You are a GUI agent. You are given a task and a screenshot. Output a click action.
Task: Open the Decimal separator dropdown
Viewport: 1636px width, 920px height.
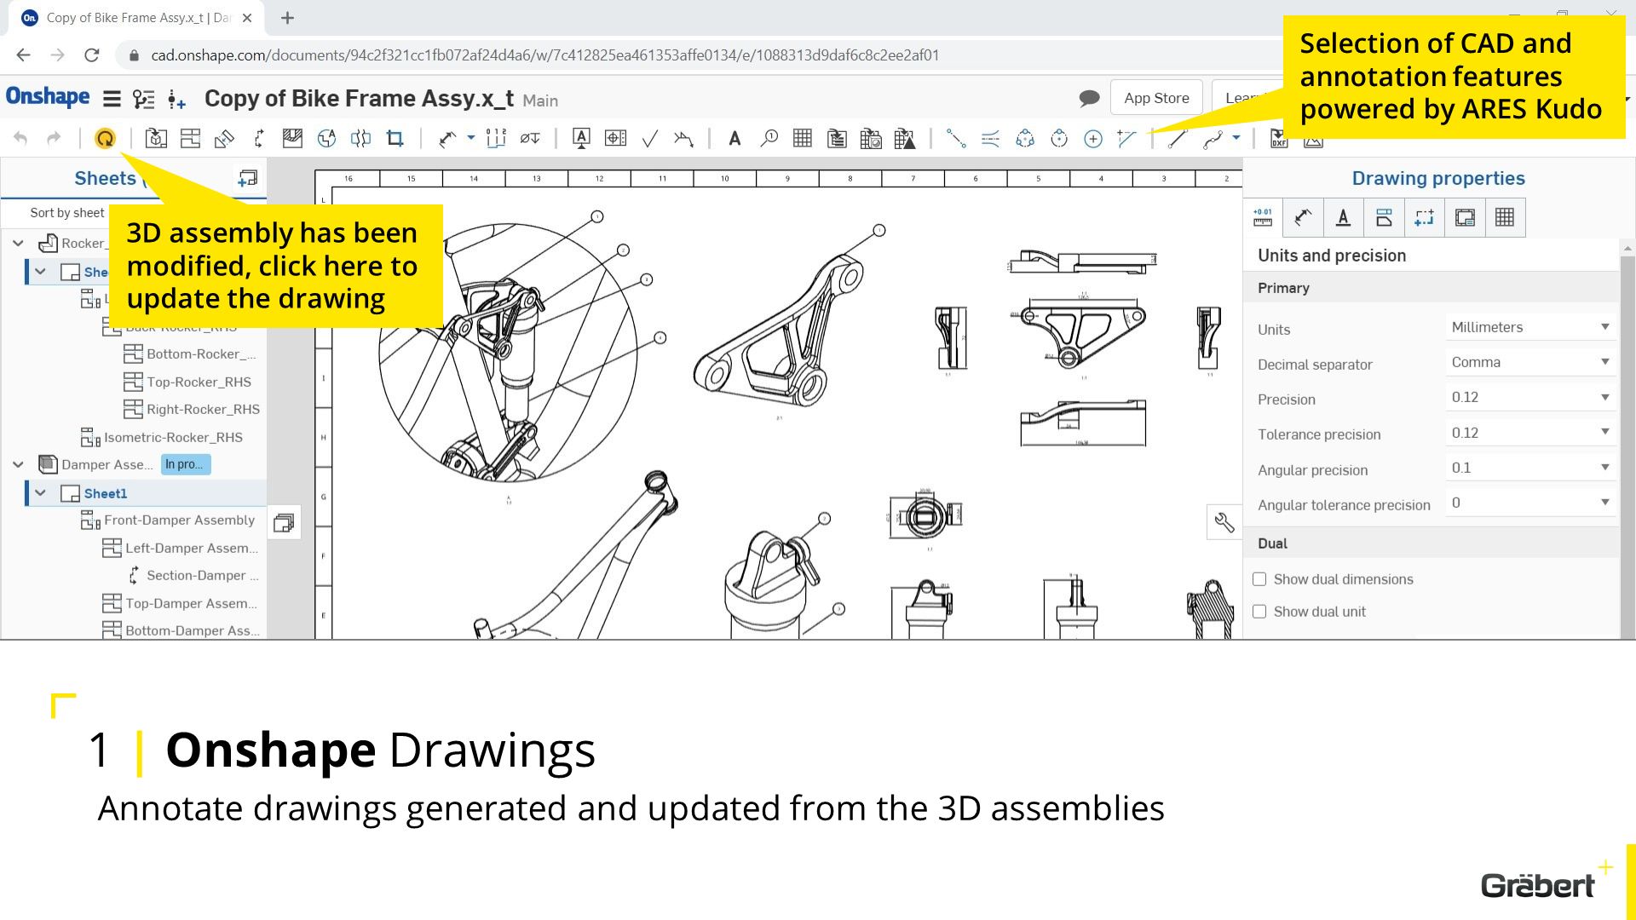click(x=1530, y=362)
